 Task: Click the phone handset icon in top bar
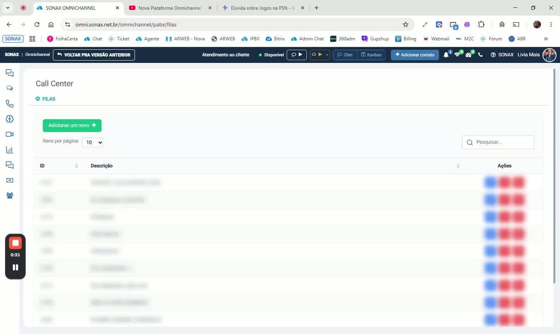(480, 55)
